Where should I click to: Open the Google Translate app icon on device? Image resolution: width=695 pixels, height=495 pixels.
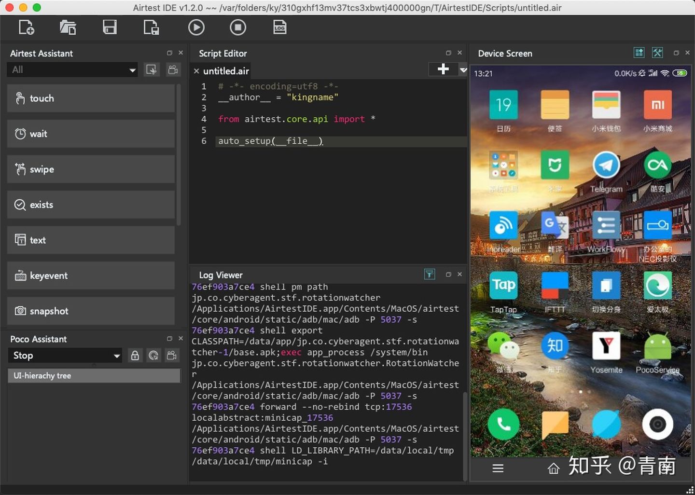coord(555,226)
